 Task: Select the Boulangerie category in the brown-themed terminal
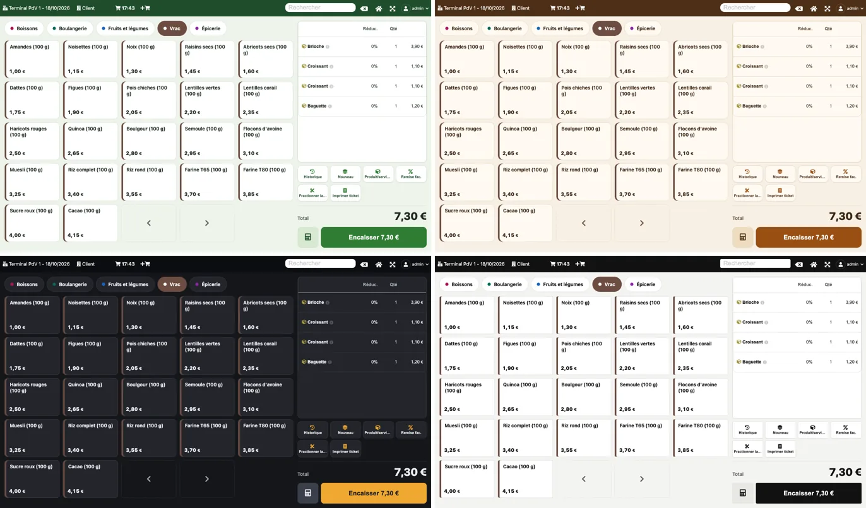(x=504, y=28)
